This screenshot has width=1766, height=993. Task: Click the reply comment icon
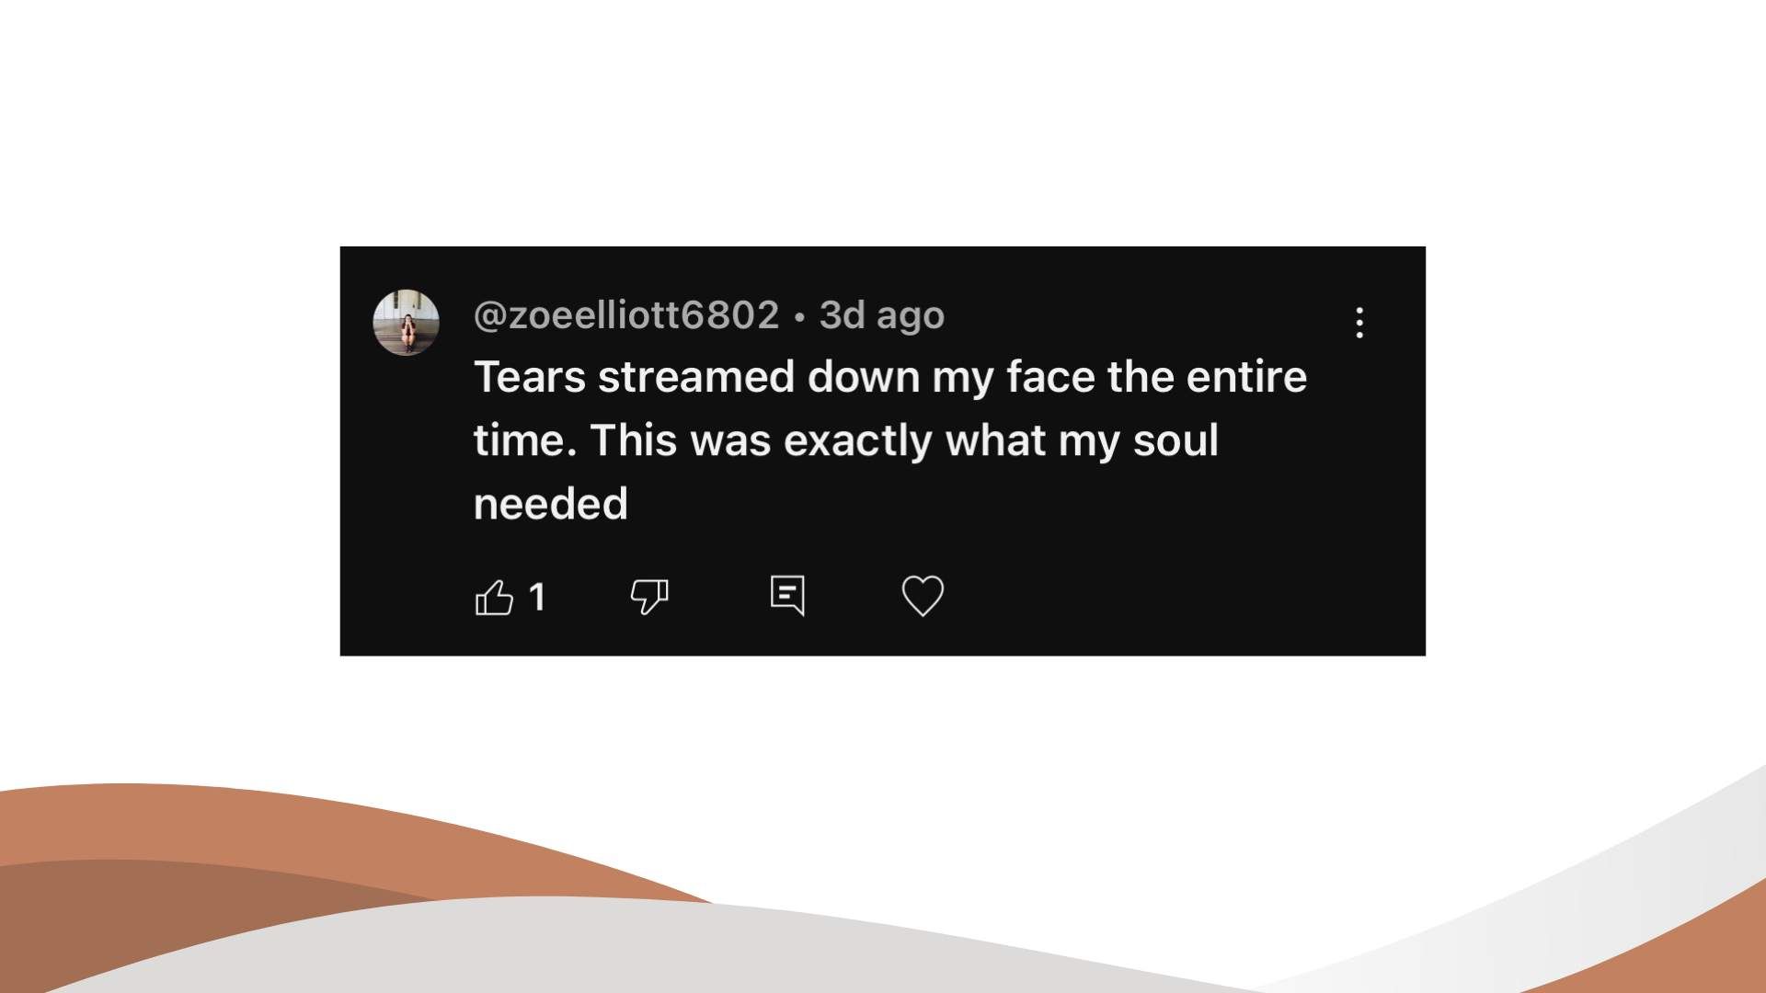pos(787,596)
